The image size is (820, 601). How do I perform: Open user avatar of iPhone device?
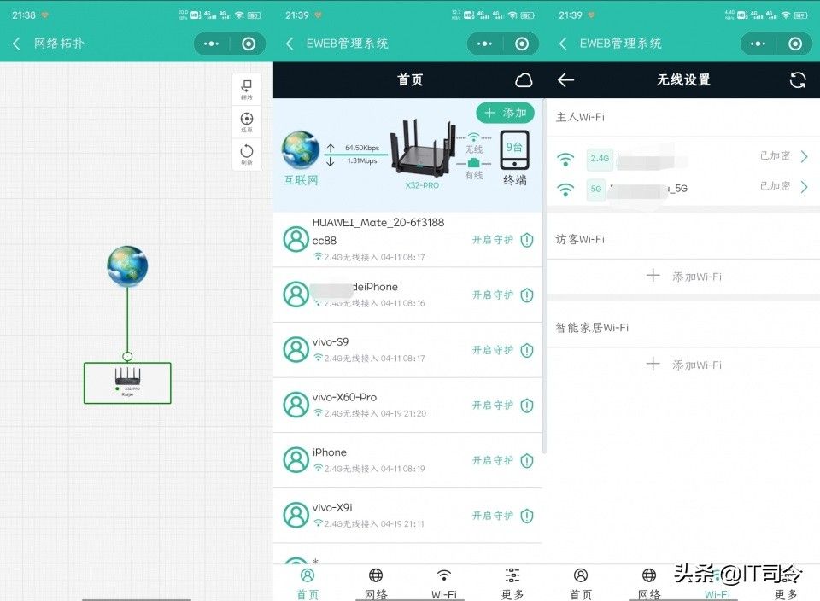pos(296,460)
